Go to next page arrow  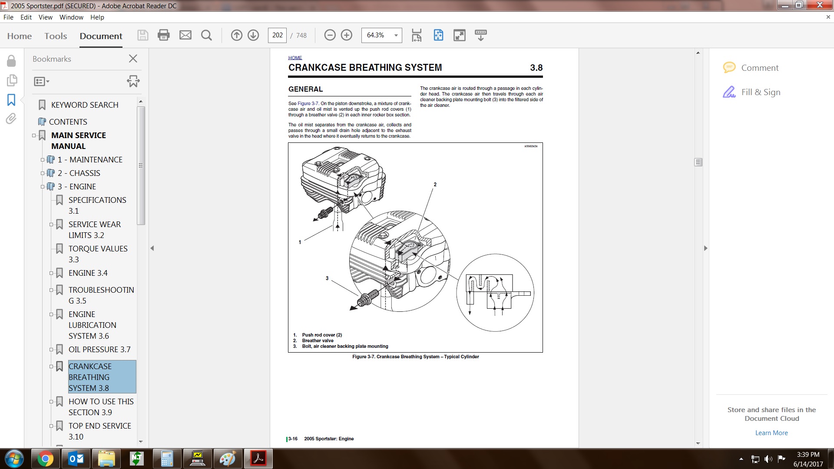point(253,35)
